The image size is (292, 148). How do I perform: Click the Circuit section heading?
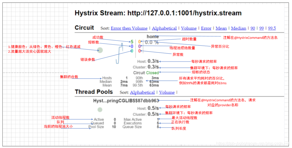[84, 28]
